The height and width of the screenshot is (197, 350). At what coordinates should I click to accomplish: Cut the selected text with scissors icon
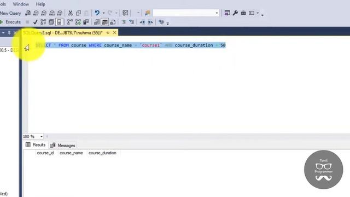(71, 13)
